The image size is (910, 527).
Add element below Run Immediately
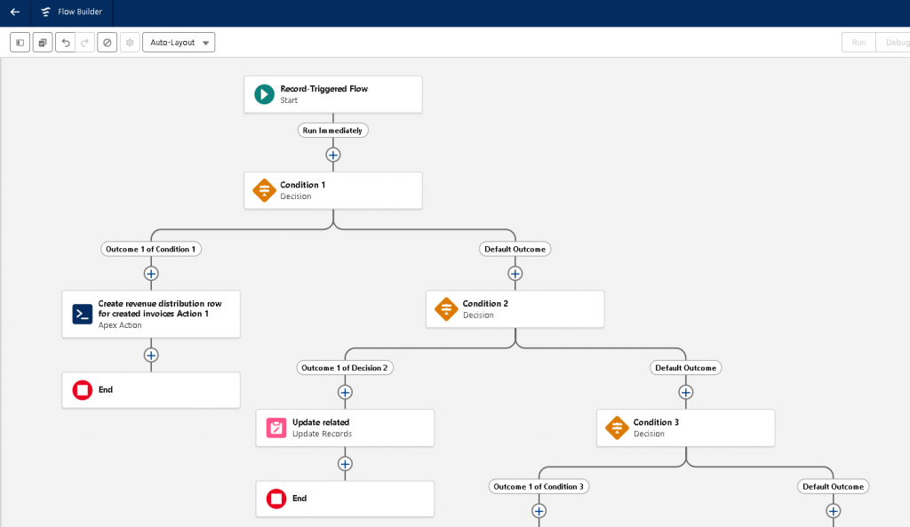[333, 155]
